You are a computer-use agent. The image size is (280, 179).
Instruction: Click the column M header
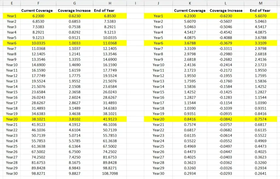(x=260, y=3)
